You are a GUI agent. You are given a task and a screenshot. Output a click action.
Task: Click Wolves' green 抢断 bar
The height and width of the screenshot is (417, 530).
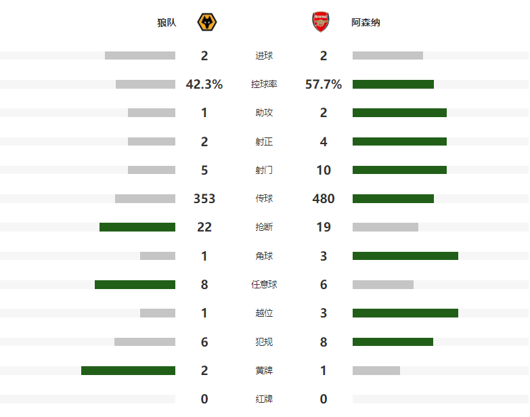coord(137,227)
